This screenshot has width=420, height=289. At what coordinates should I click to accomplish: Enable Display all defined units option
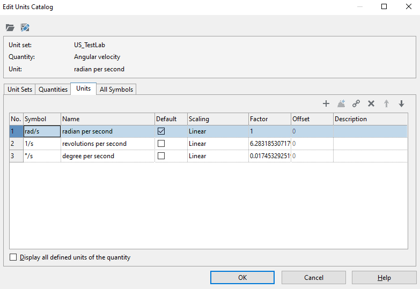tap(13, 257)
